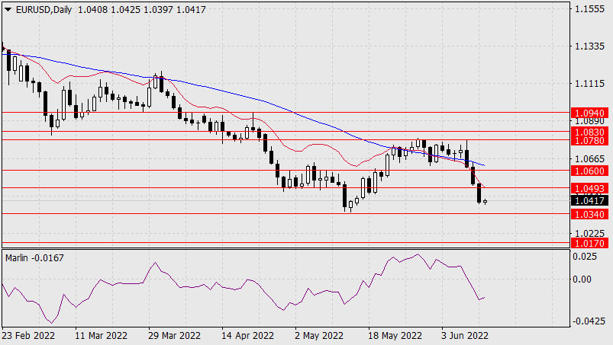The height and width of the screenshot is (345, 613).
Task: Click the 29 Mar 2022 date label
Action: 174,336
